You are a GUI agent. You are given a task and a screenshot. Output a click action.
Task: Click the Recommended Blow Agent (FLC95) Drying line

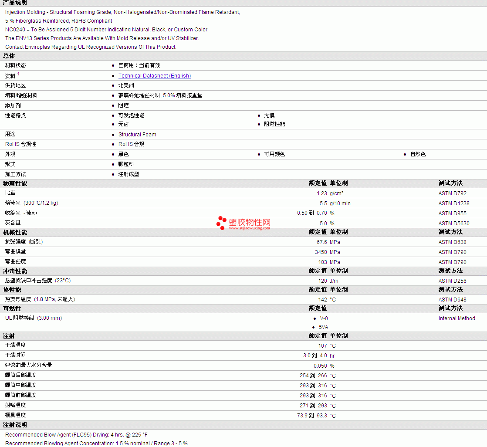click(76, 434)
